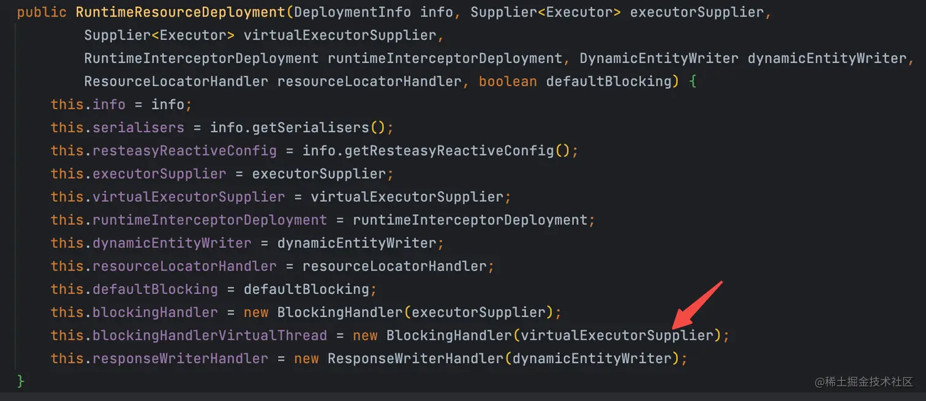Click the public keyword
Image resolution: width=926 pixels, height=401 pixels.
click(42, 12)
